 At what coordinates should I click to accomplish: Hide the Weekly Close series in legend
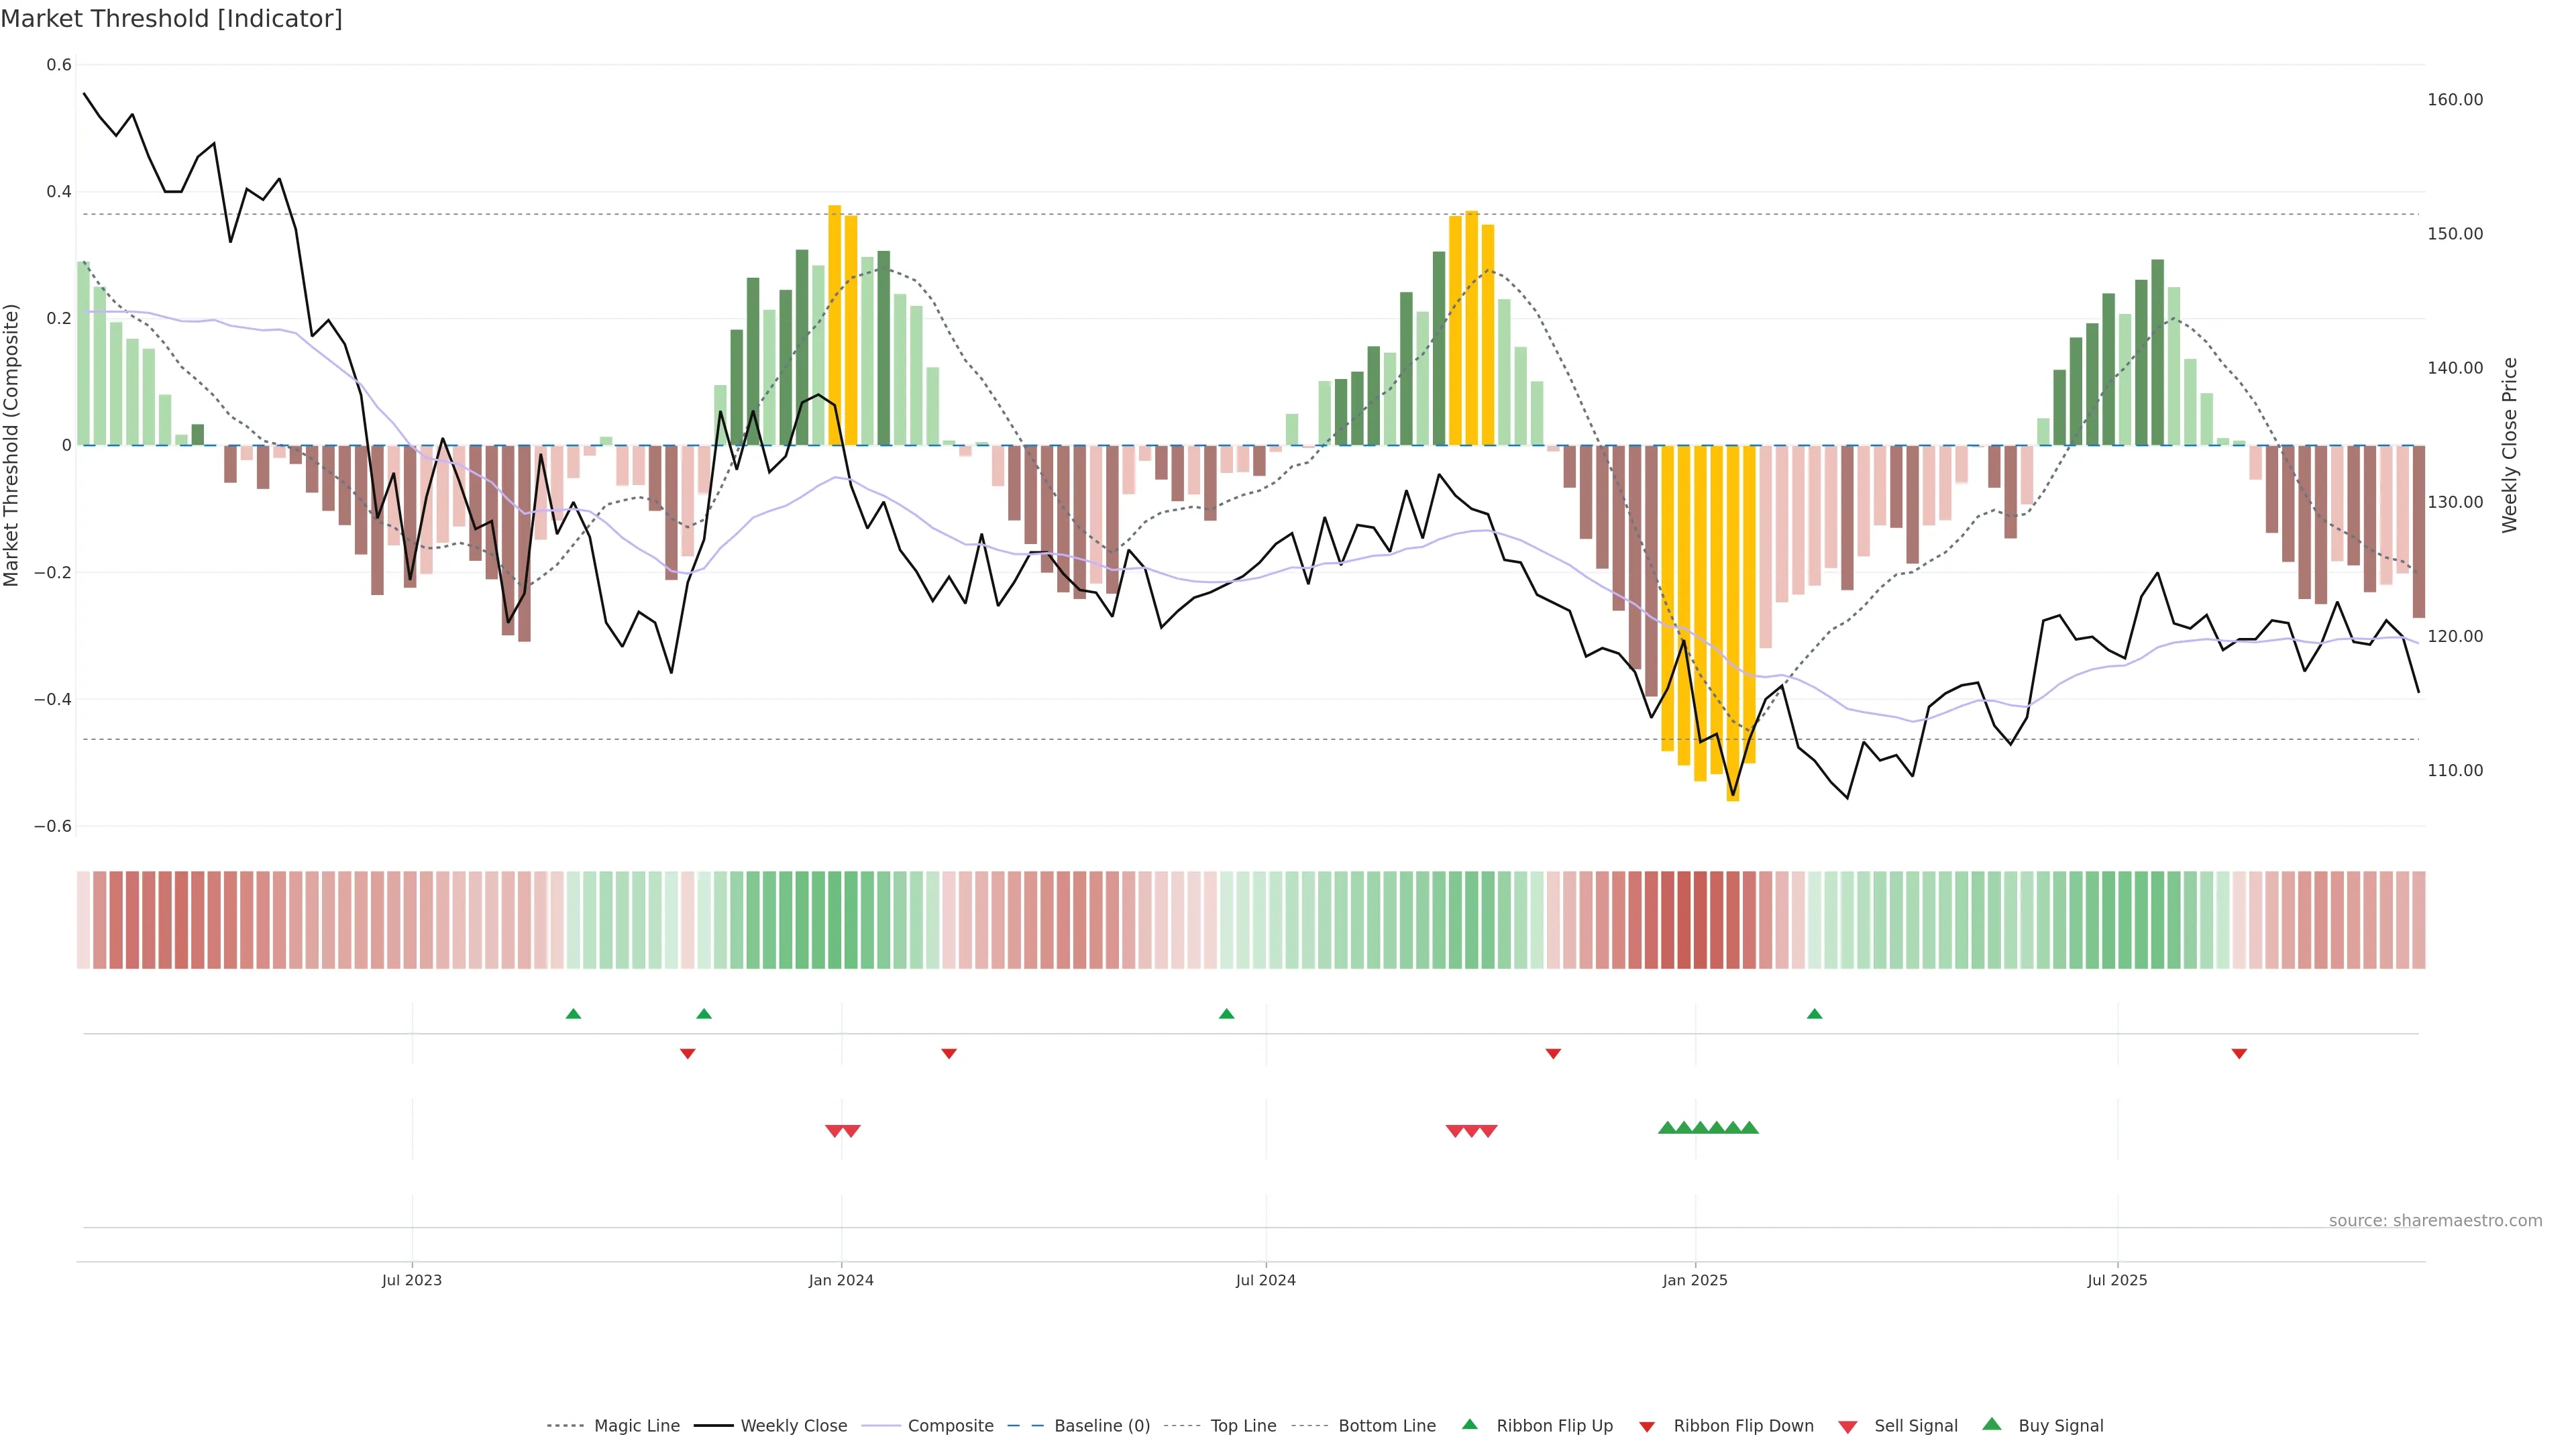click(x=793, y=1426)
